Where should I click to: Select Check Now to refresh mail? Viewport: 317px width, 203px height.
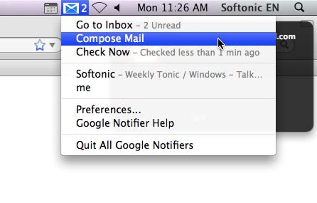pos(103,52)
